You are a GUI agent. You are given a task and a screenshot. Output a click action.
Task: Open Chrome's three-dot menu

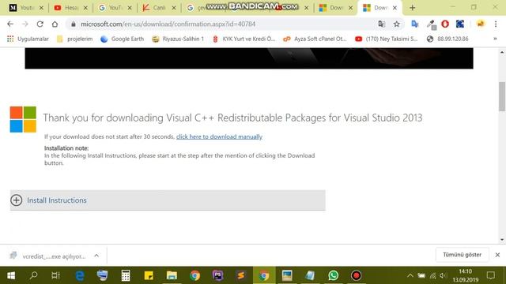[x=496, y=24]
